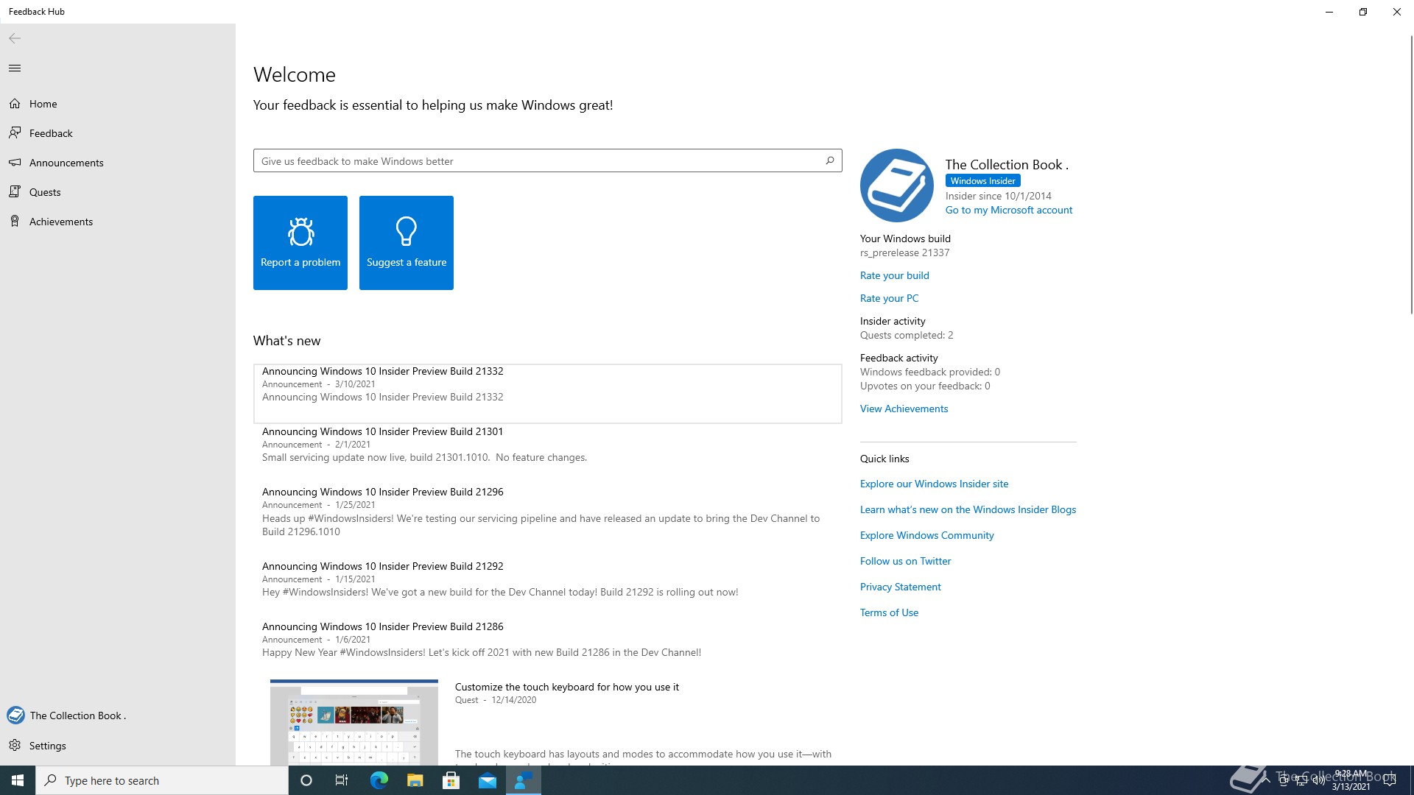
Task: Click the search magnifier in feedback box
Action: (830, 160)
